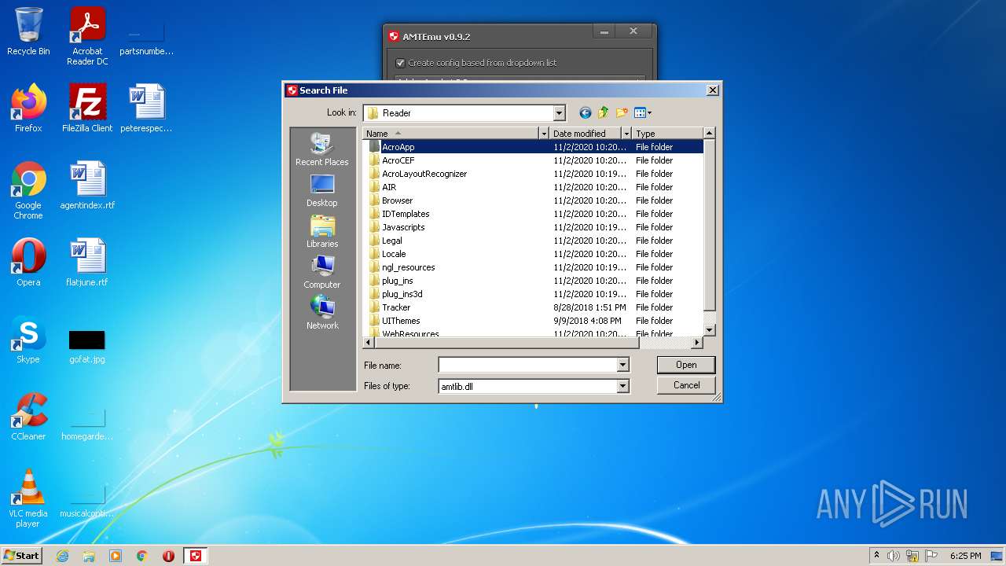Select gofat.jpg desktop file

coord(87,346)
